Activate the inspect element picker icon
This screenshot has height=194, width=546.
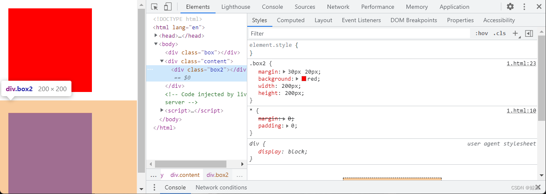[155, 7]
